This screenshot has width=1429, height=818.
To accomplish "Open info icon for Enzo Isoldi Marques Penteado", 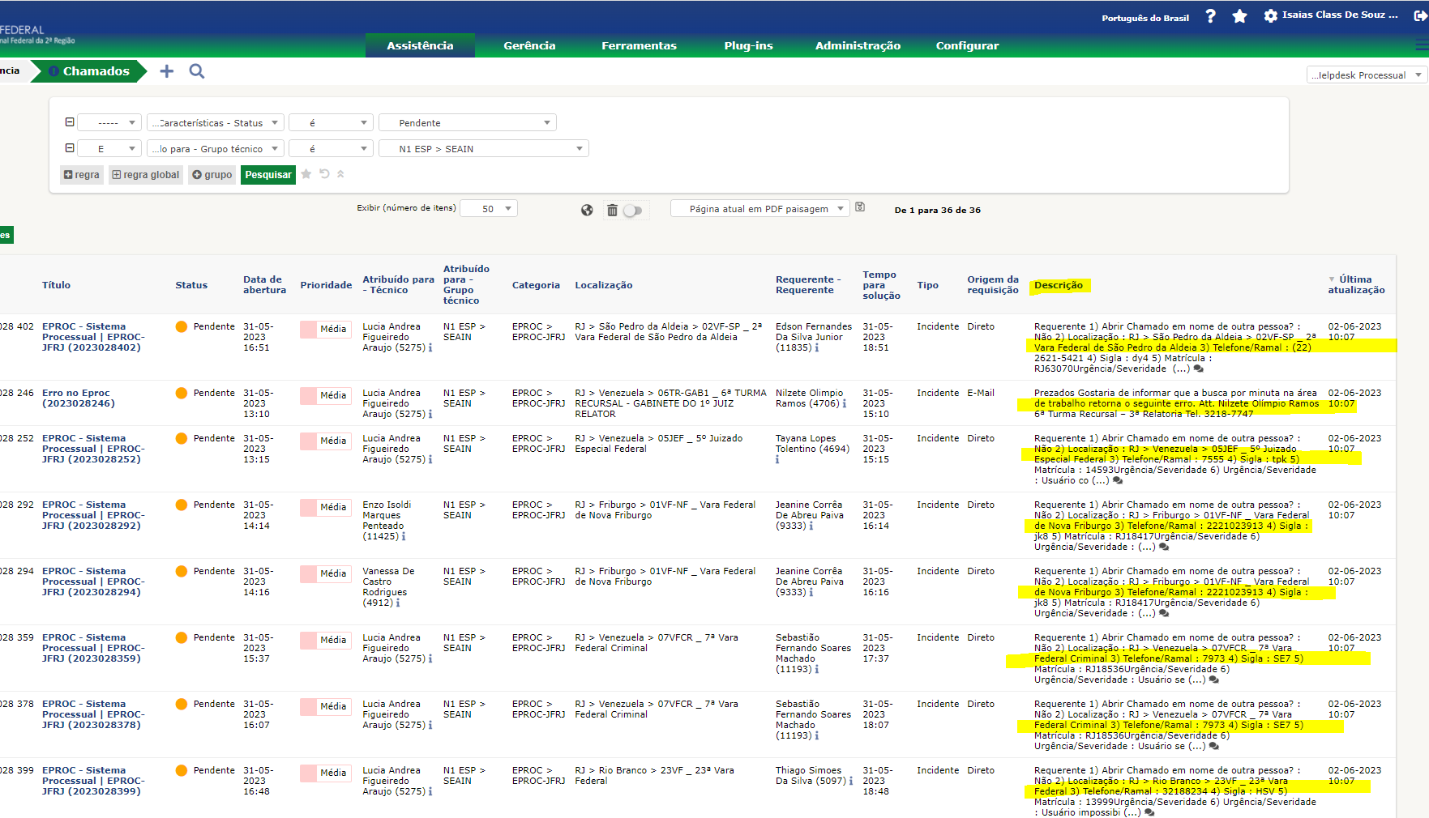I will (x=404, y=536).
